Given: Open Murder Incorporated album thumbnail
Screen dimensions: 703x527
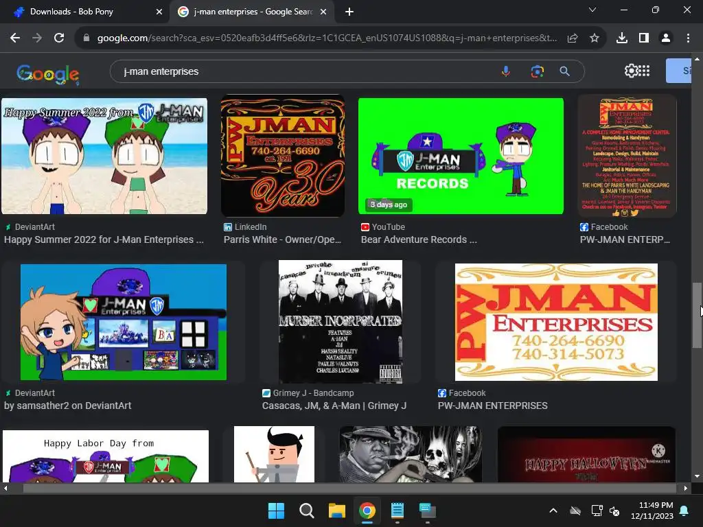Looking at the screenshot, I should coord(341,322).
